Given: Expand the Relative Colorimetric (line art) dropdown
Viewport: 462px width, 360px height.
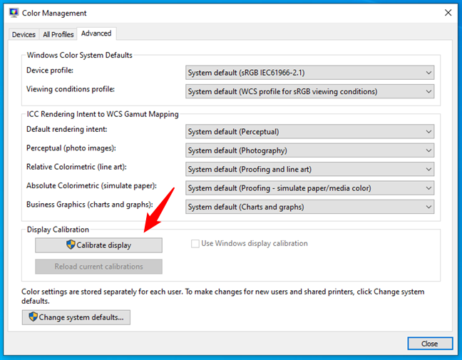Looking at the screenshot, I should tap(309, 170).
